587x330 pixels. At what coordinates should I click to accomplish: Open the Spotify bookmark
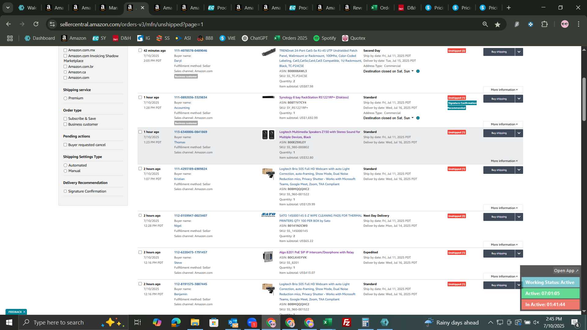tap(325, 38)
